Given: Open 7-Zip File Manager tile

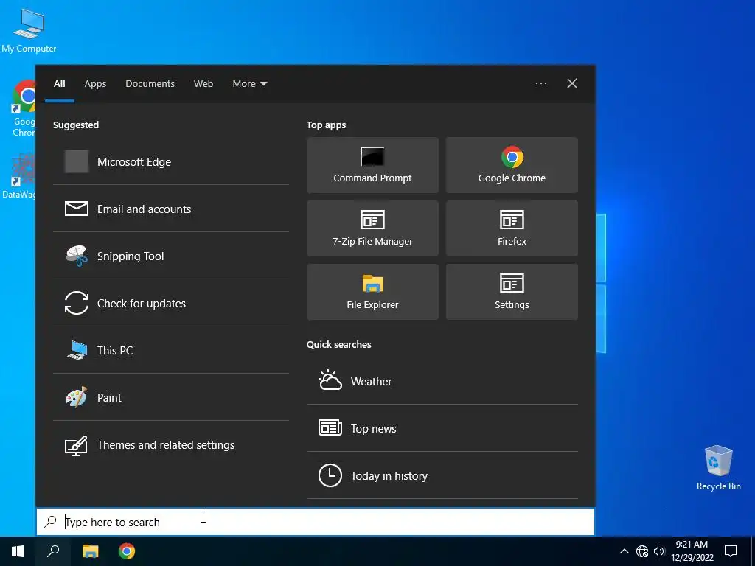Looking at the screenshot, I should coord(372,228).
